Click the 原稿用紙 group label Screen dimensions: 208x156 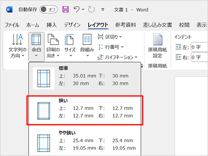coord(157,66)
